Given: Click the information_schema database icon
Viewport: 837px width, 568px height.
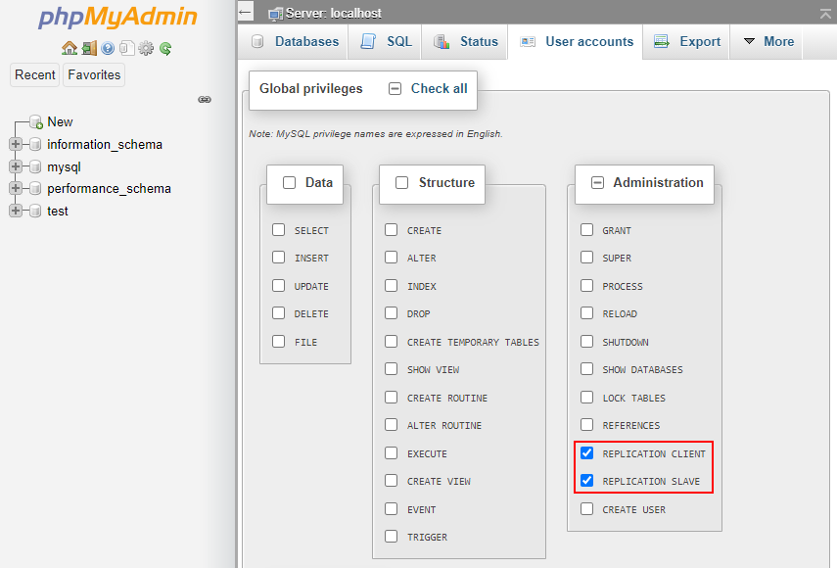Looking at the screenshot, I should [35, 144].
